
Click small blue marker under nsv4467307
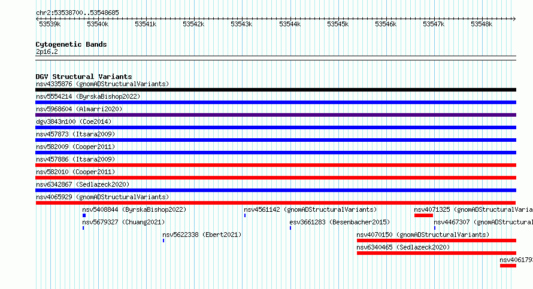point(435,228)
